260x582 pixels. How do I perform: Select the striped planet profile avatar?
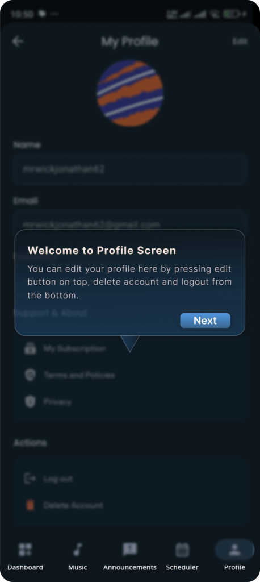130,93
